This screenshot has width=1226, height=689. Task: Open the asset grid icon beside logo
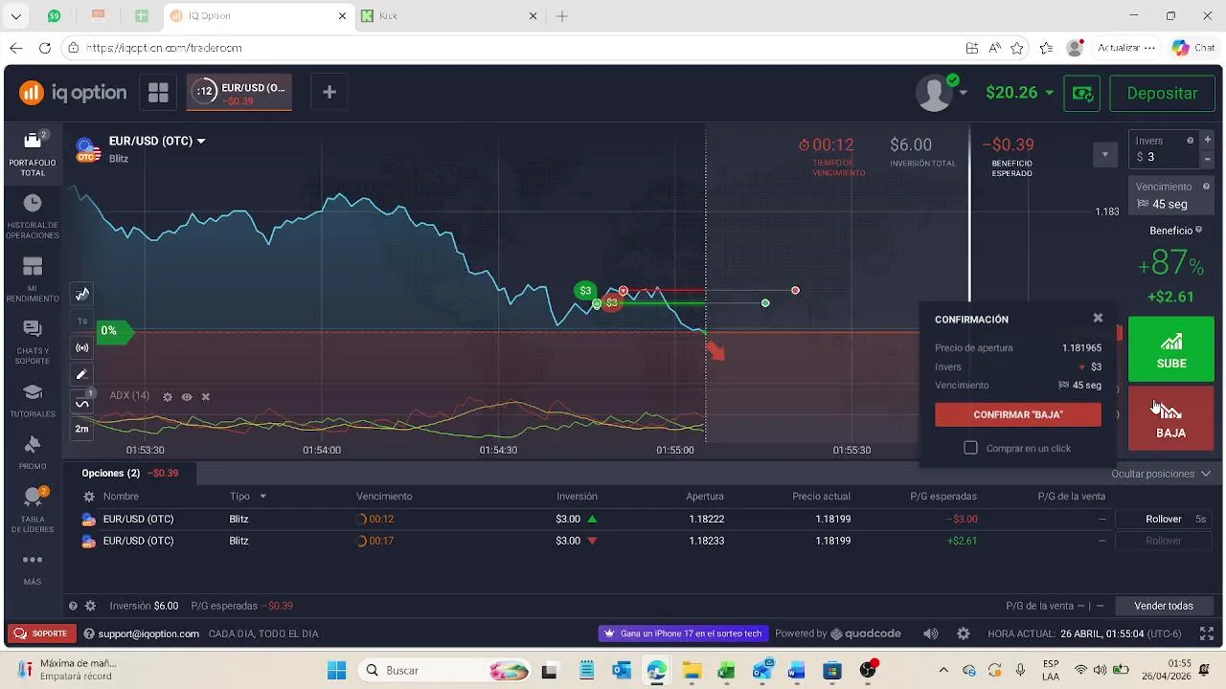click(158, 93)
